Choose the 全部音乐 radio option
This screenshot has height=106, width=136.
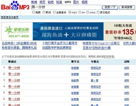(x=54, y=12)
